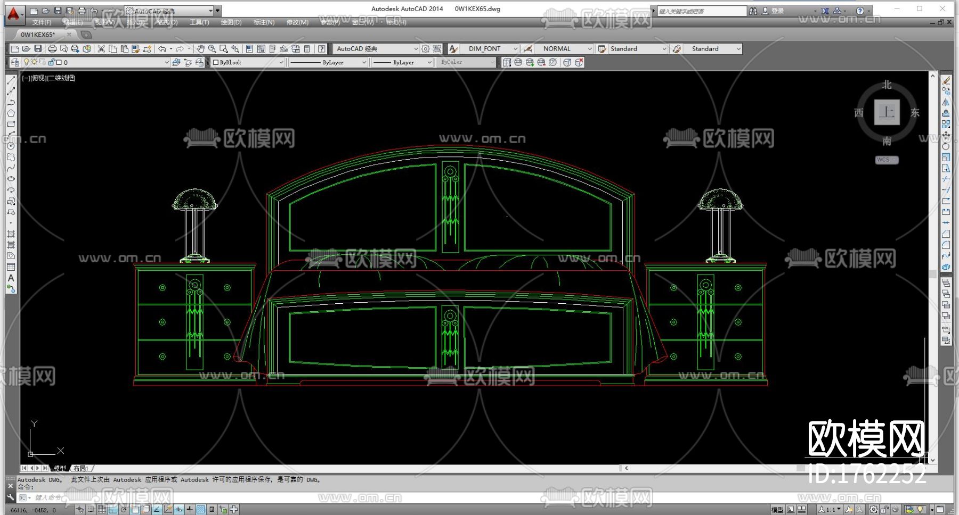Screen dimensions: 959x515
Task: Click the 登录 sign-in button
Action: click(777, 11)
